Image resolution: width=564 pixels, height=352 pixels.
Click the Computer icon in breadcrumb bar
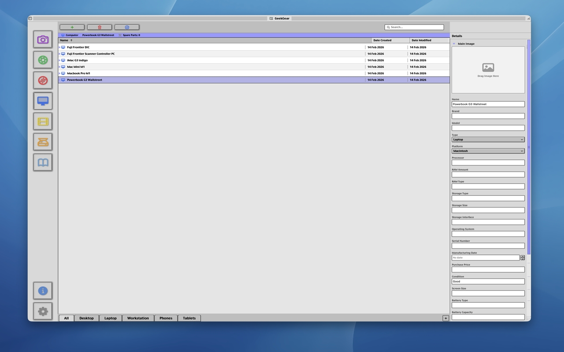tap(63, 35)
